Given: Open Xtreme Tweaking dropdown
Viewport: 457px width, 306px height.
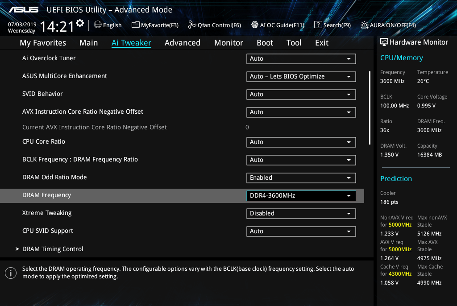Looking at the screenshot, I should click(x=301, y=213).
